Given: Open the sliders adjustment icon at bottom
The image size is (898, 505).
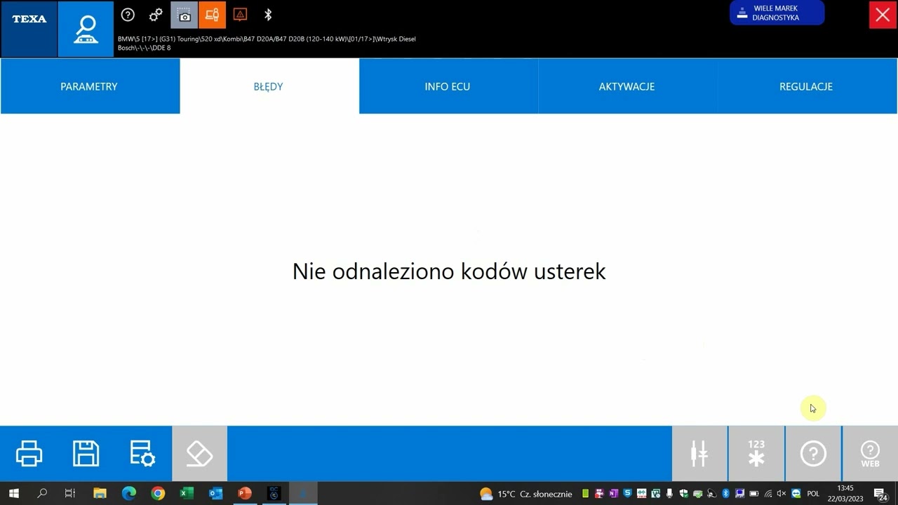Looking at the screenshot, I should tap(699, 454).
